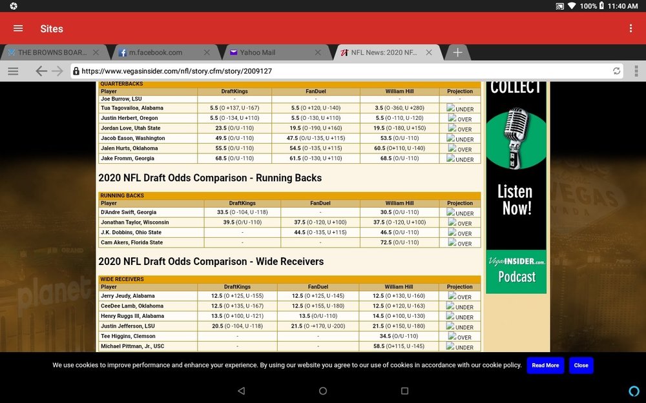This screenshot has height=403, width=646.
Task: Open the browser toolbar list menu
Action: pyautogui.click(x=13, y=71)
